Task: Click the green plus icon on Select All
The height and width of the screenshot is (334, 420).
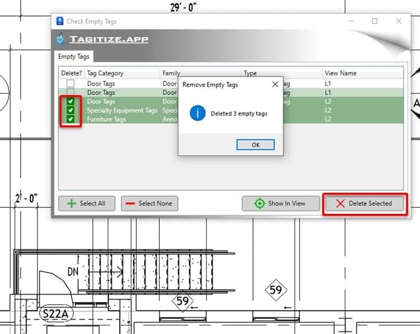Action: tap(71, 203)
